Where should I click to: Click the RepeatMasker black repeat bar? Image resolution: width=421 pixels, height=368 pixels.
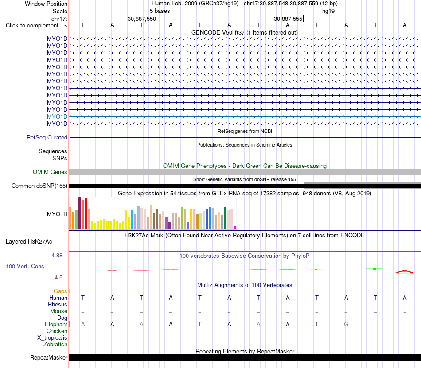pos(245,357)
